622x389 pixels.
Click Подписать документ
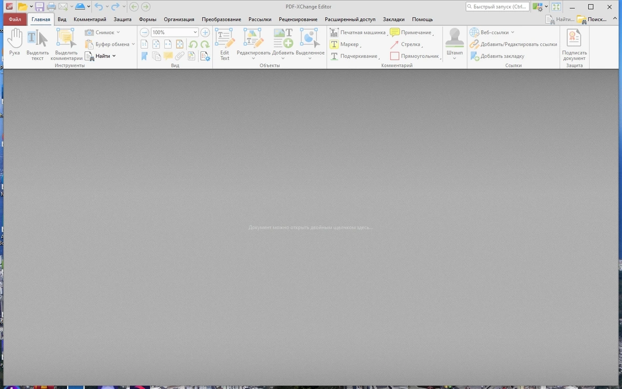(574, 44)
